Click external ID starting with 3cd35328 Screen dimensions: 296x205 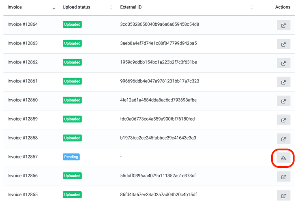(x=159, y=24)
